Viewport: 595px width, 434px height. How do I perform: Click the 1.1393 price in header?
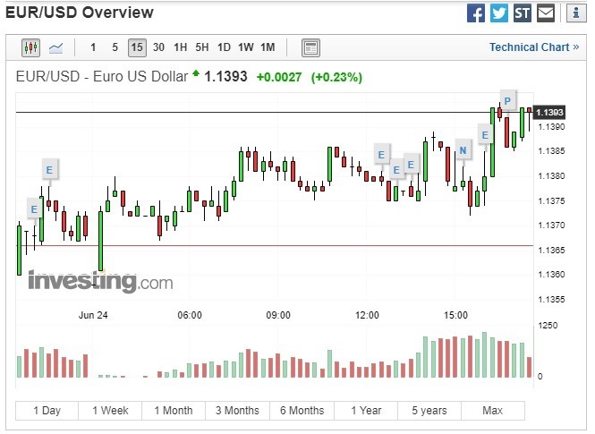[x=225, y=77]
